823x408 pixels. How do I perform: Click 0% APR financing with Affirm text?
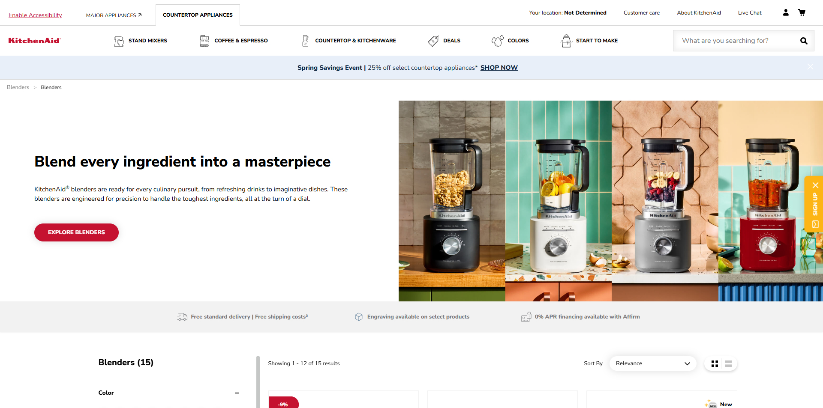point(587,317)
